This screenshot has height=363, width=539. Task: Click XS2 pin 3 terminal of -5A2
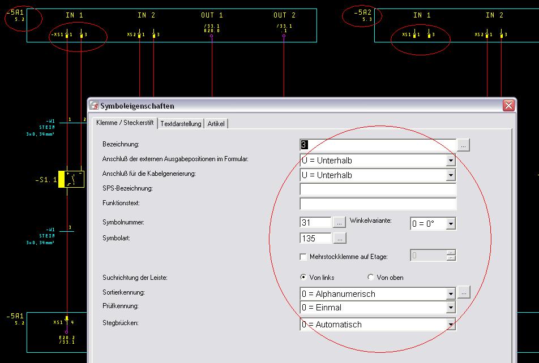point(501,34)
